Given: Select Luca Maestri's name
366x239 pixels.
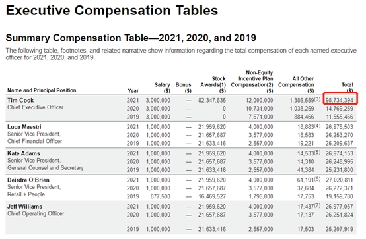Looking at the screenshot, I should point(24,127).
